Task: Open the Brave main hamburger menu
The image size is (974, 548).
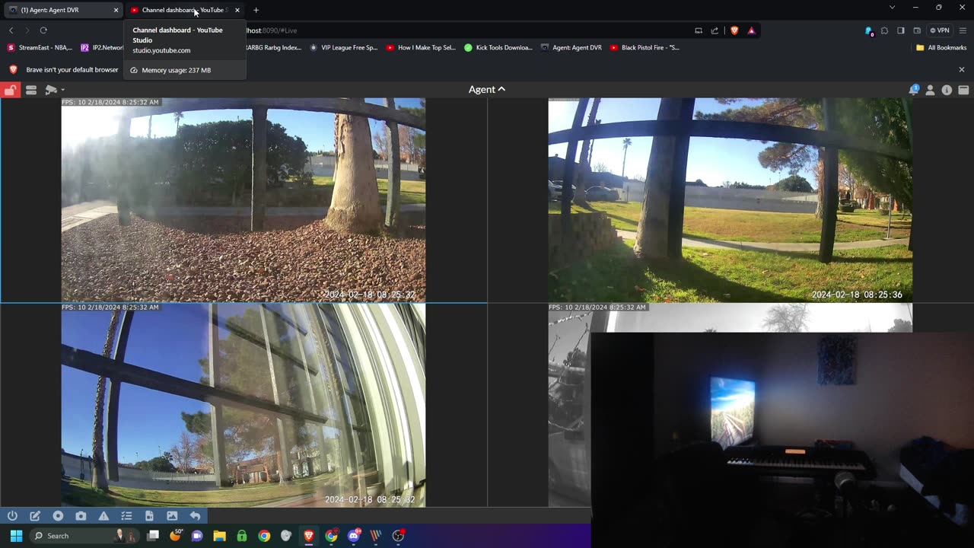Action: pos(963,30)
